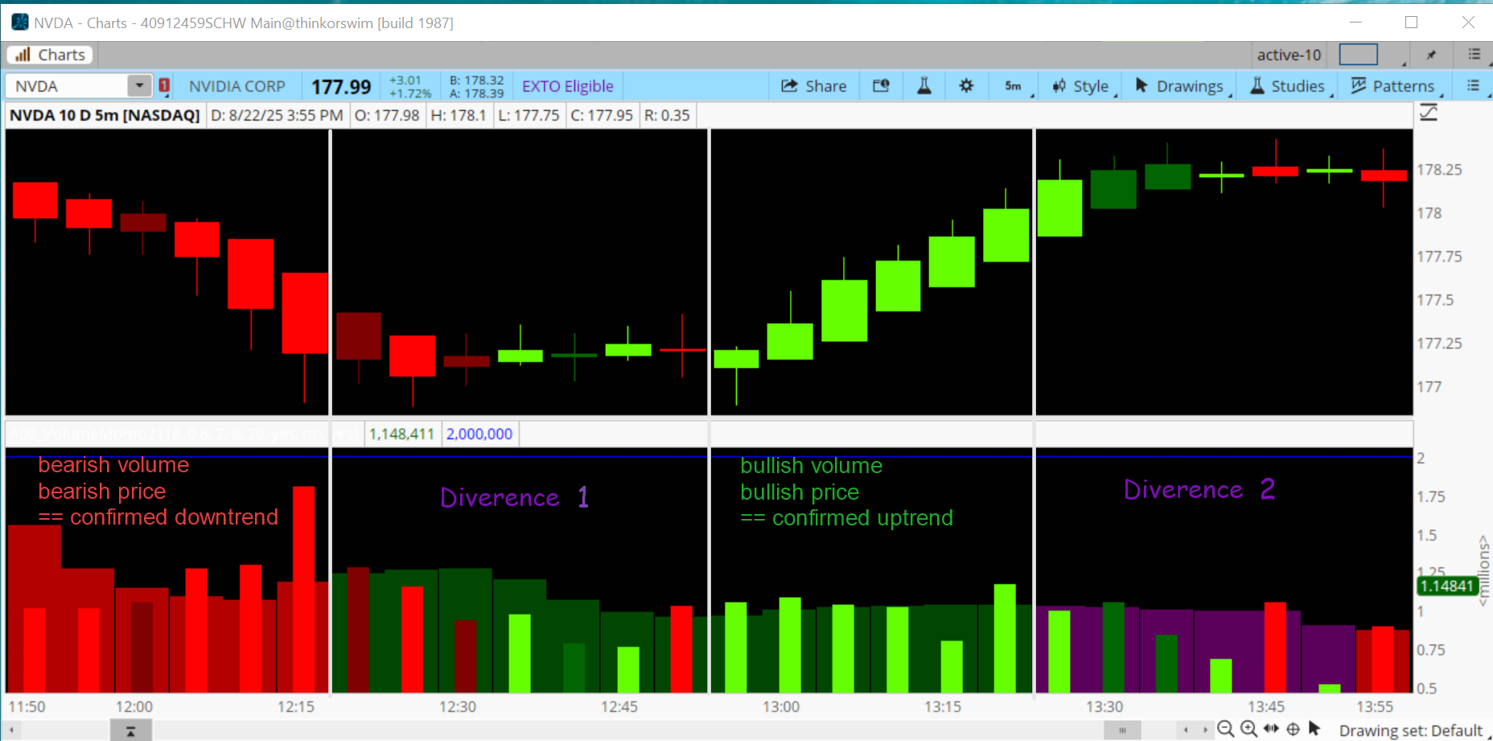Click the EXTO Eligible link

pos(567,86)
